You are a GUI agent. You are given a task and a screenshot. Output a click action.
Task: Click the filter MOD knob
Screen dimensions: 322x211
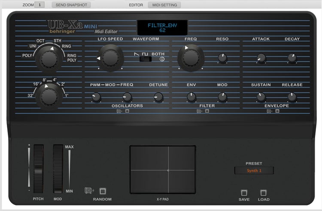tap(222, 97)
